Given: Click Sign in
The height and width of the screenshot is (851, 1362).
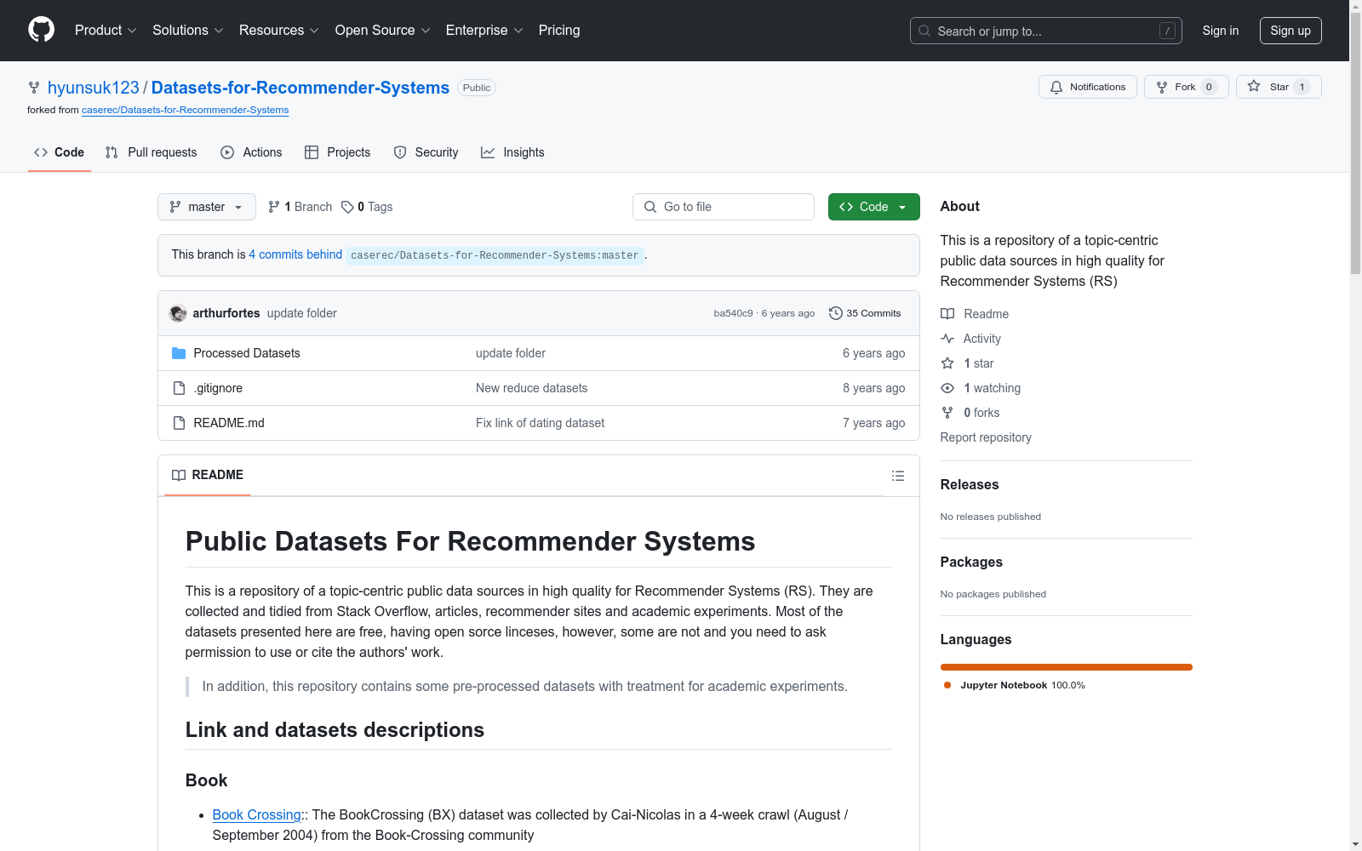Looking at the screenshot, I should pos(1221,31).
